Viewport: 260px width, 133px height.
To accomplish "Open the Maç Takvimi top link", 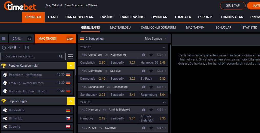I will 54,5.
